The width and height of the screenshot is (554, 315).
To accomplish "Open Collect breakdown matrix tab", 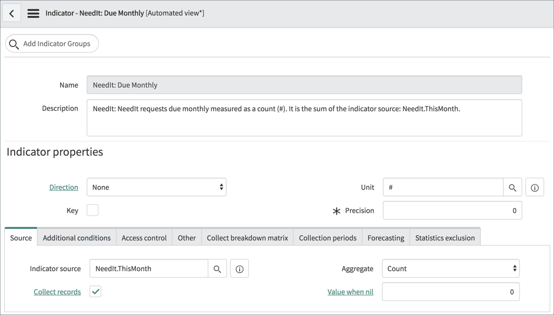I will point(247,238).
